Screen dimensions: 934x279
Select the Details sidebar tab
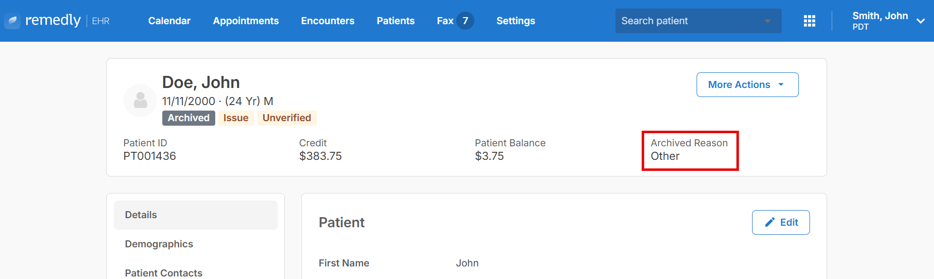click(x=196, y=215)
